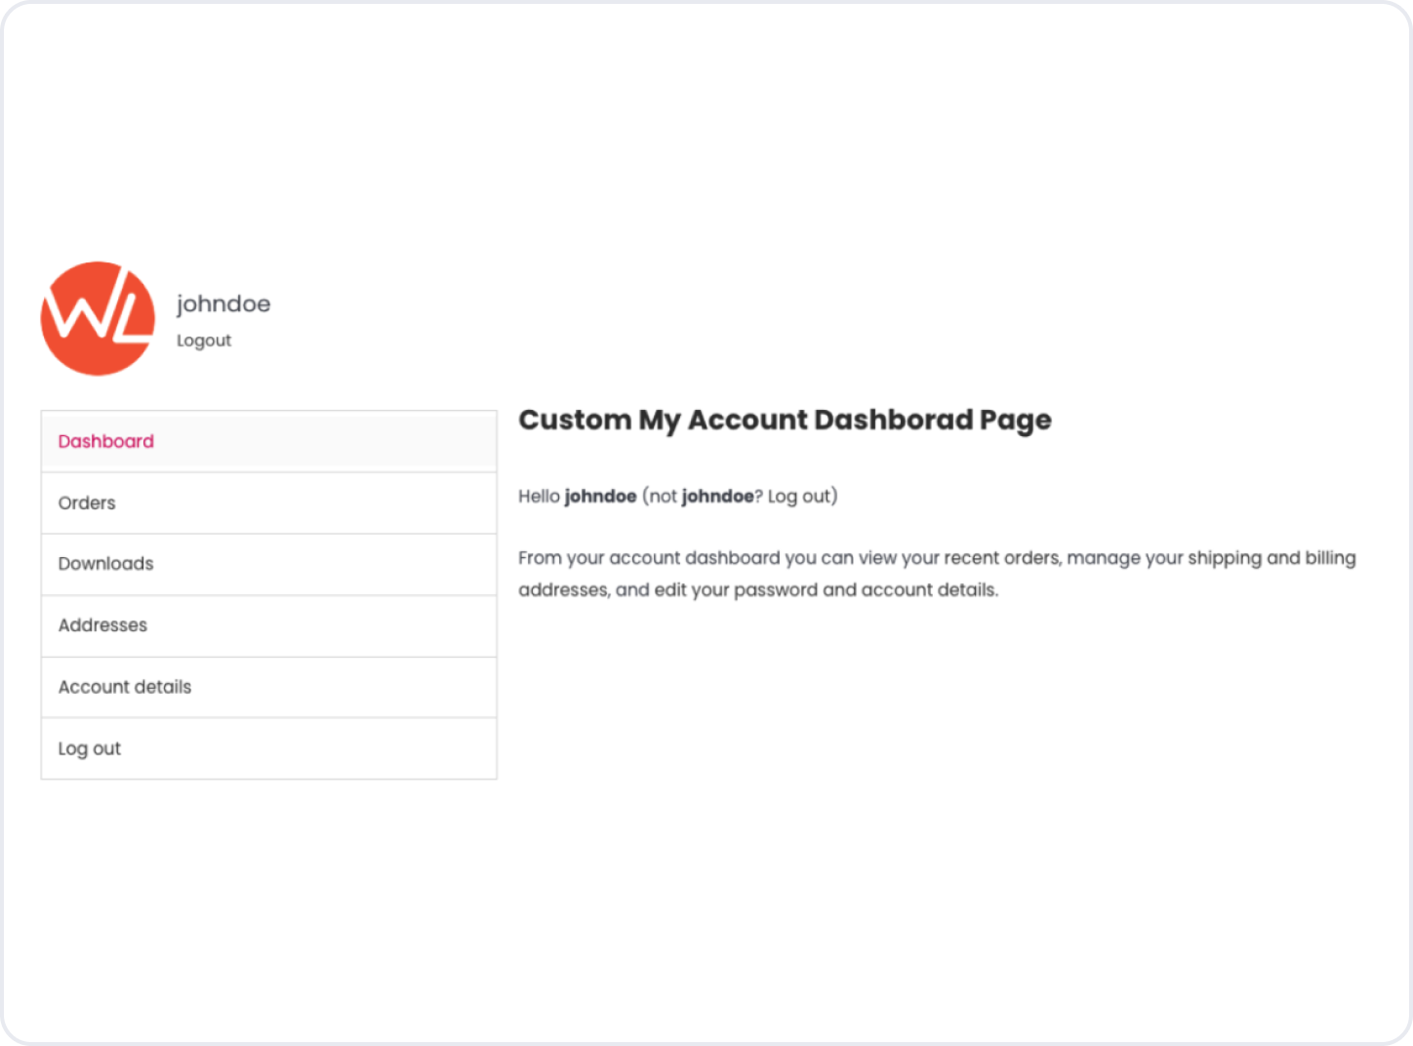Screen dimensions: 1413x1046
Task: Click the bold johndoe following the word not
Action: [x=717, y=496]
